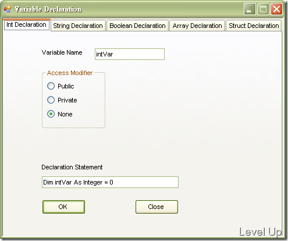This screenshot has height=241, width=288.
Task: Click the Variable Declaration window app icon
Action: click(8, 9)
